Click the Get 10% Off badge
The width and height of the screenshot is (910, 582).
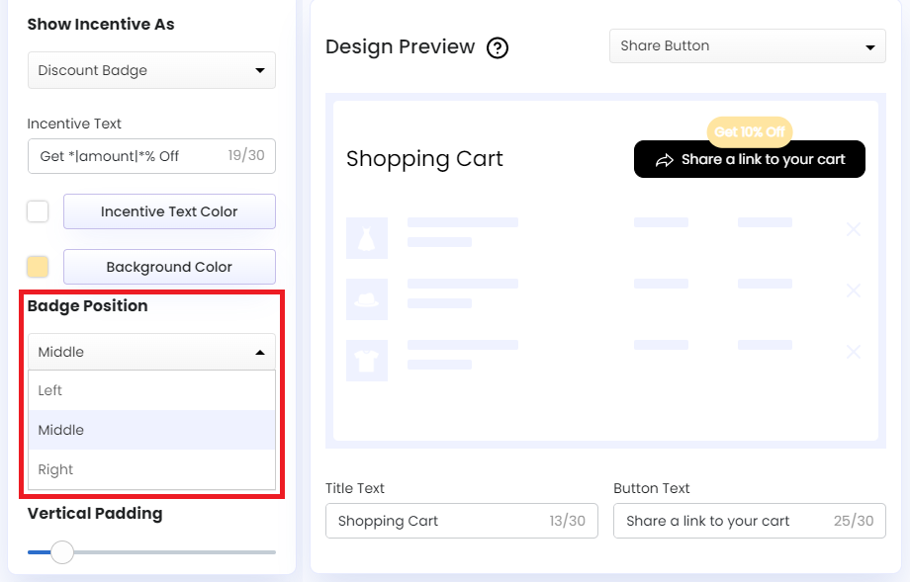pos(749,131)
